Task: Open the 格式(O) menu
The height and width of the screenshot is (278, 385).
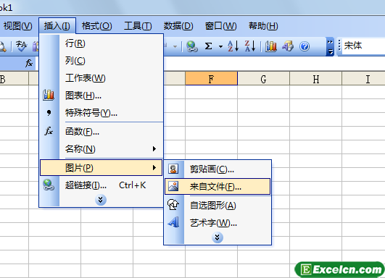Action: point(96,26)
